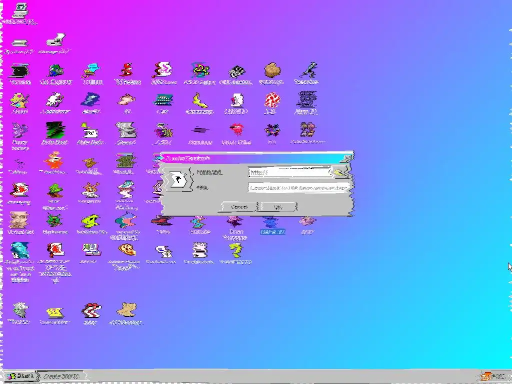Open the Pulse Data notepad icon
512x384 pixels.
(x=91, y=130)
